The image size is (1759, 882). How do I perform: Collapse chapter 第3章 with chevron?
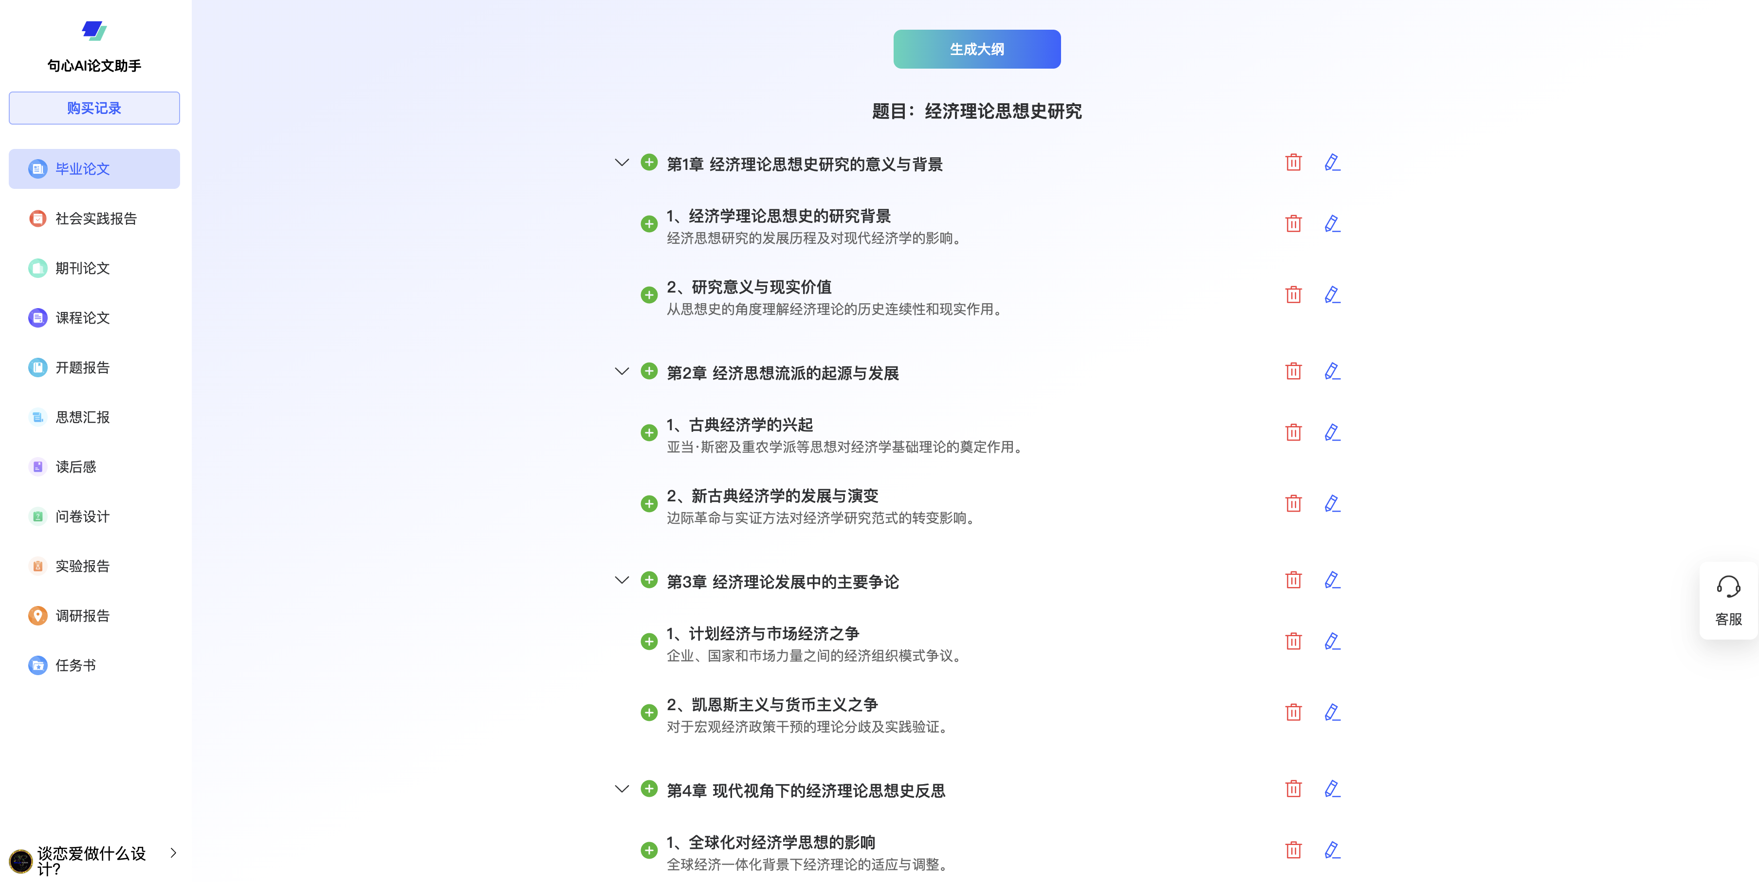pyautogui.click(x=622, y=580)
